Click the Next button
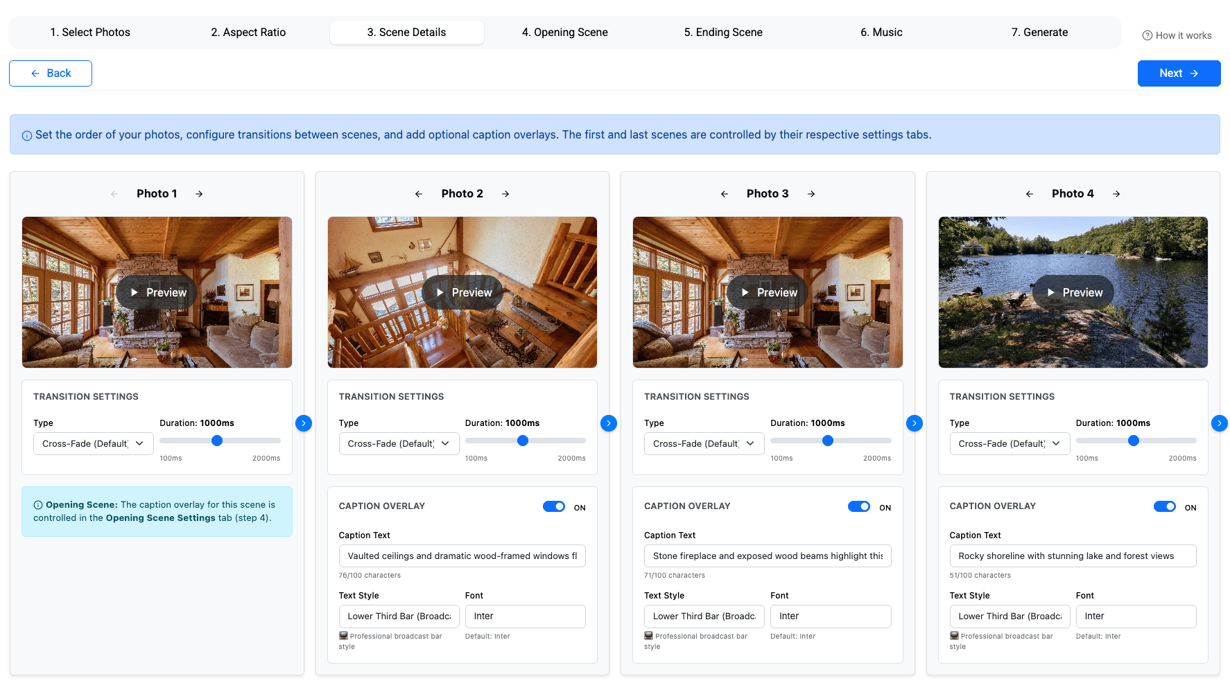 (1179, 73)
